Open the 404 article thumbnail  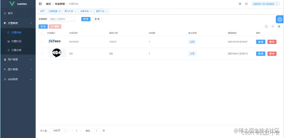57,53
